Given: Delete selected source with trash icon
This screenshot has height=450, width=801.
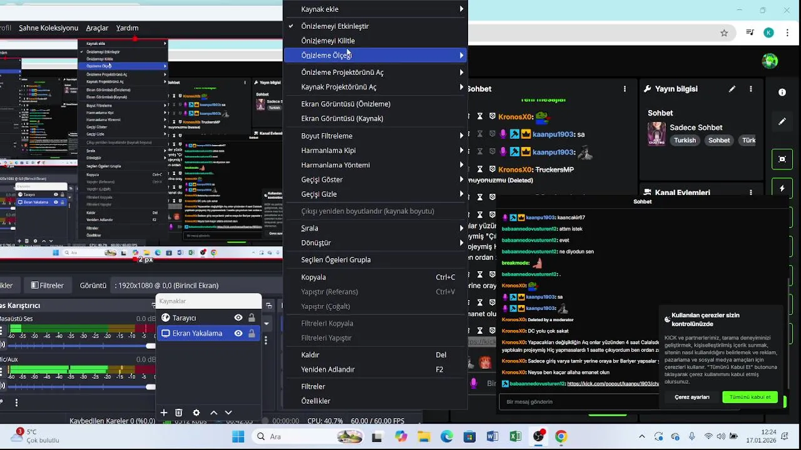Looking at the screenshot, I should pos(179,412).
